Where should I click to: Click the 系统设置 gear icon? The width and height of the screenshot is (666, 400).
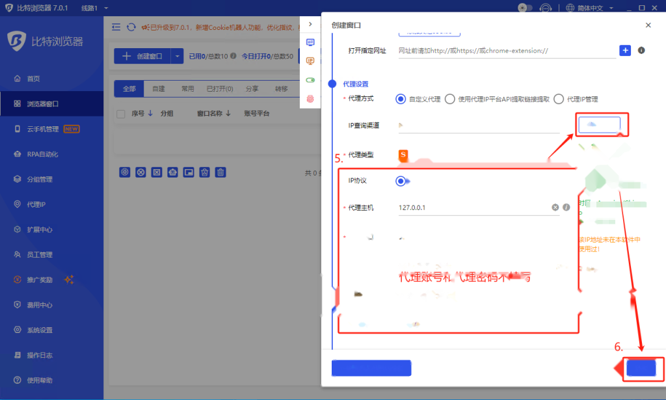(18, 330)
